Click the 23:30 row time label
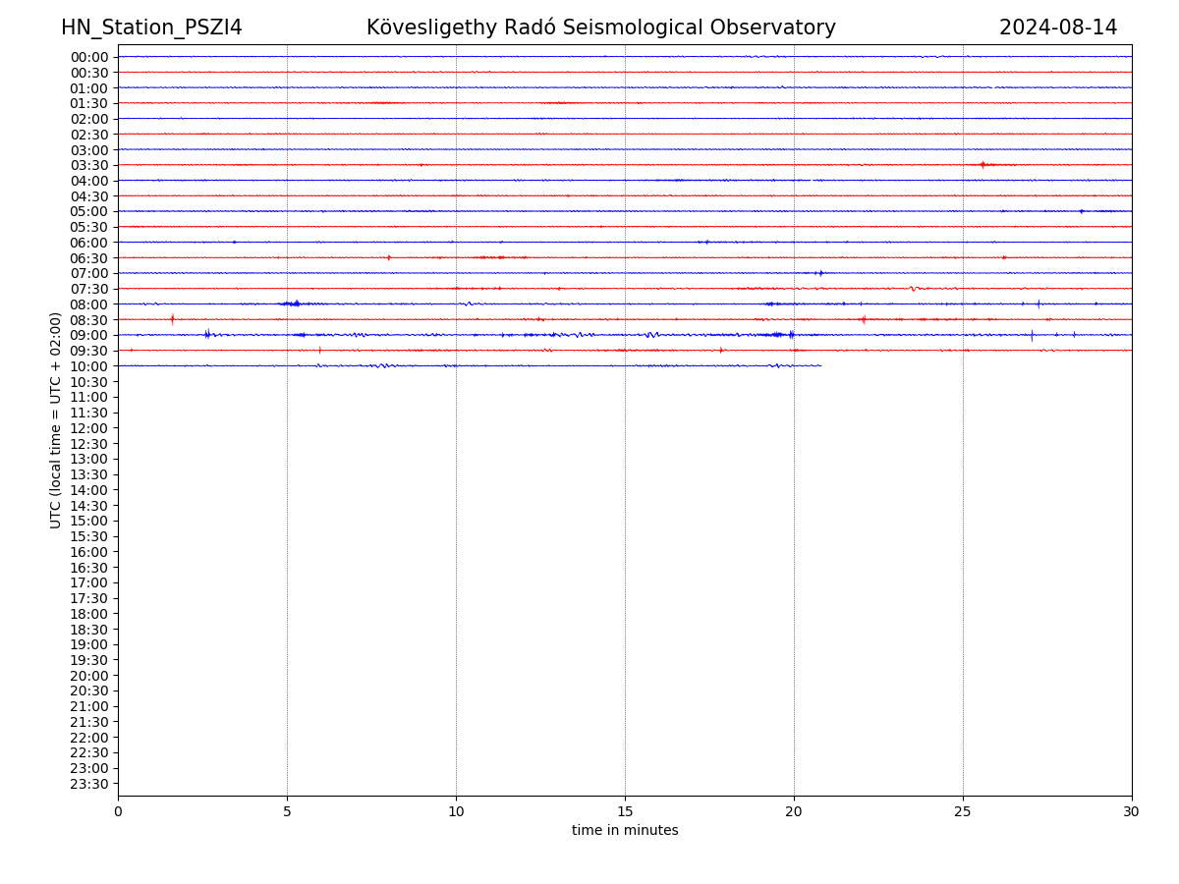The image size is (1179, 884). (89, 784)
